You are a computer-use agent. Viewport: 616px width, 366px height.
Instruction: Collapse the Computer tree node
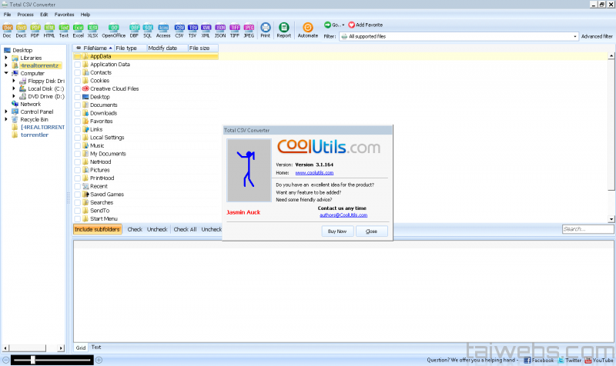coord(6,73)
